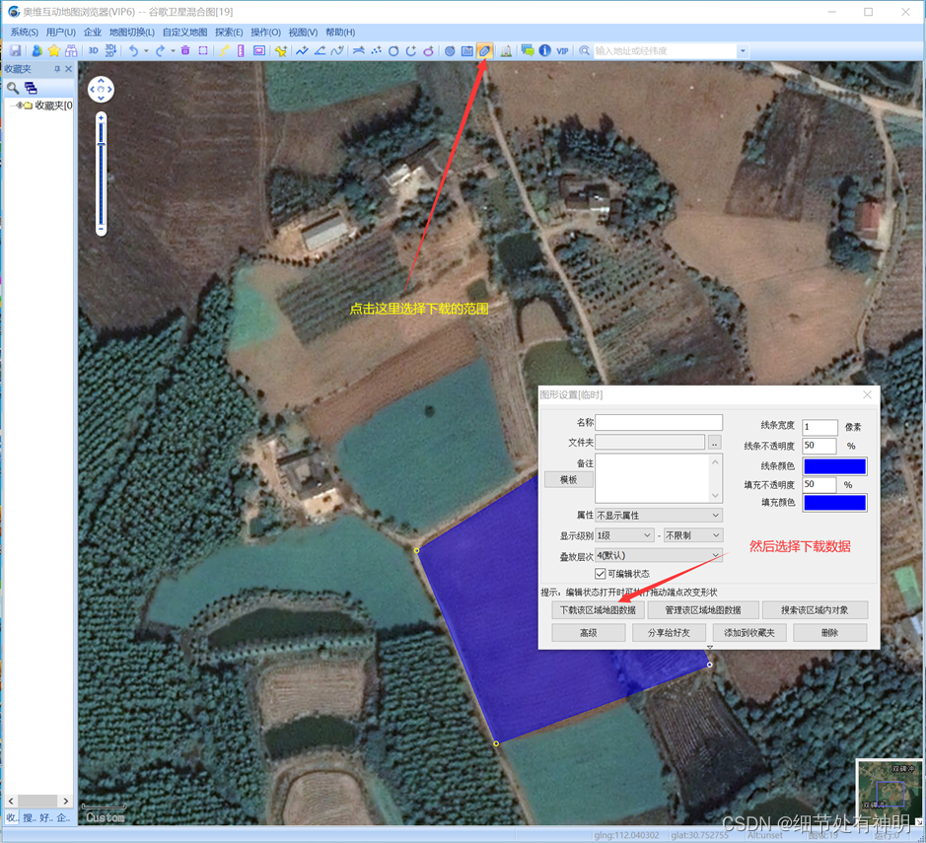Viewport: 926px width, 843px height.
Task: Toggle the 3D/2D switch icon
Action: [x=110, y=51]
